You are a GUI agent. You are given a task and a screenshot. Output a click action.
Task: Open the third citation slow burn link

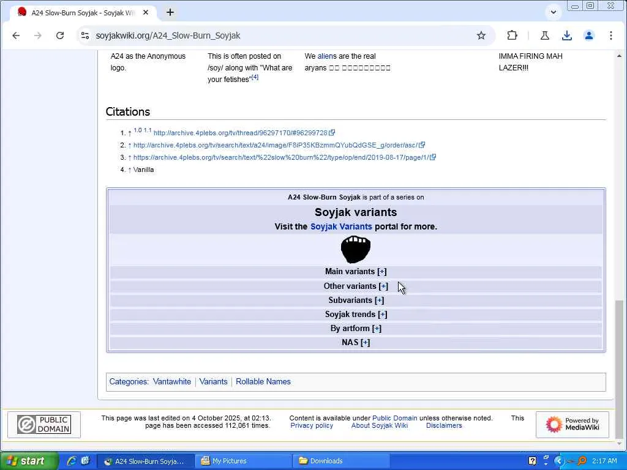281,157
